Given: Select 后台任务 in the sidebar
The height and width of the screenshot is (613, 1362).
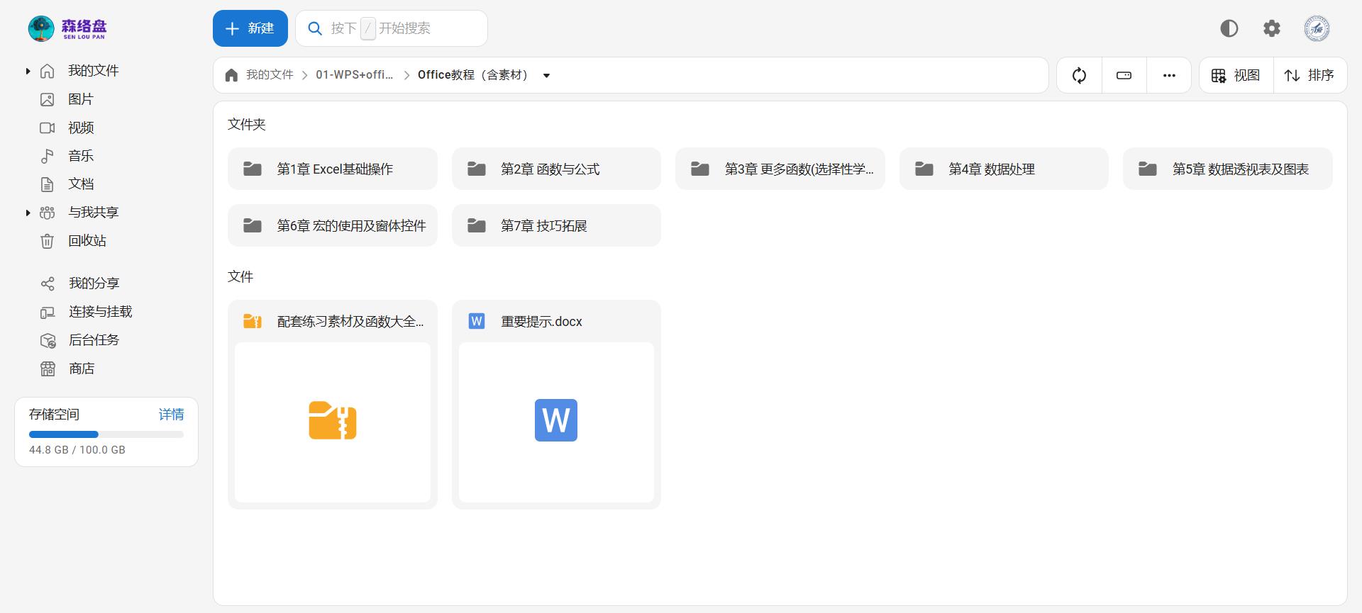Looking at the screenshot, I should pyautogui.click(x=94, y=340).
